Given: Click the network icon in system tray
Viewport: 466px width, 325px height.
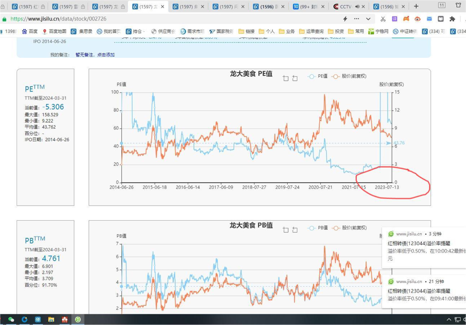Looking at the screenshot, I should pyautogui.click(x=457, y=320).
